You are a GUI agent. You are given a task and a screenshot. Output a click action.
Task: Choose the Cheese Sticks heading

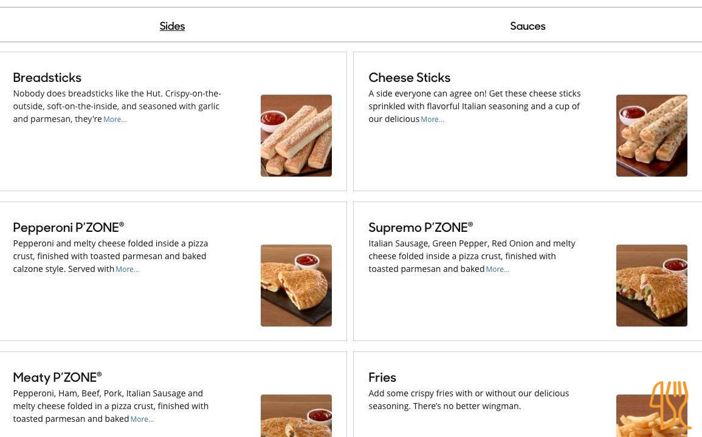pyautogui.click(x=410, y=78)
